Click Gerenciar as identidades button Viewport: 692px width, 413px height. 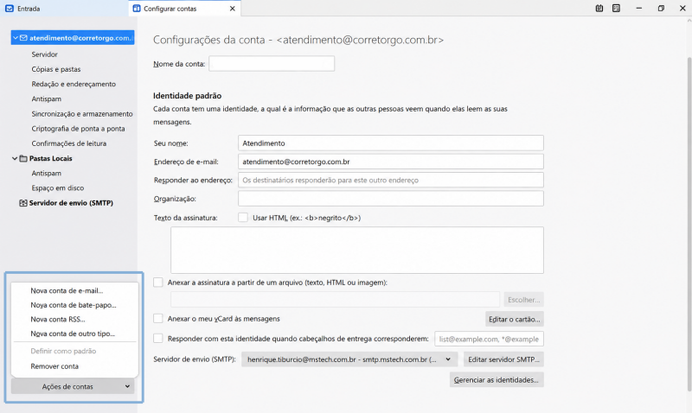coord(497,379)
